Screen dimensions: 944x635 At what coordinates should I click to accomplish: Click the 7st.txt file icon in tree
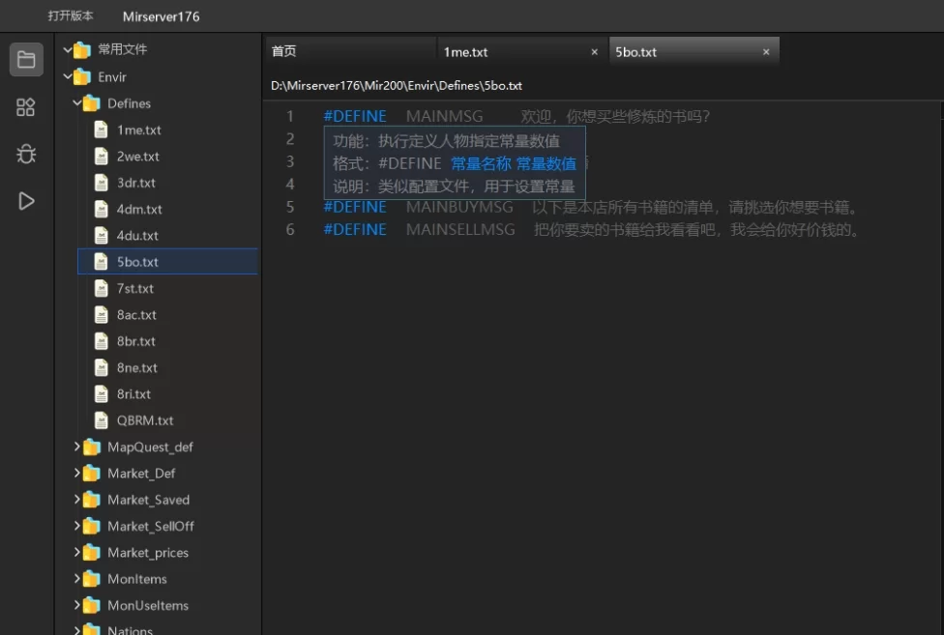tap(102, 288)
